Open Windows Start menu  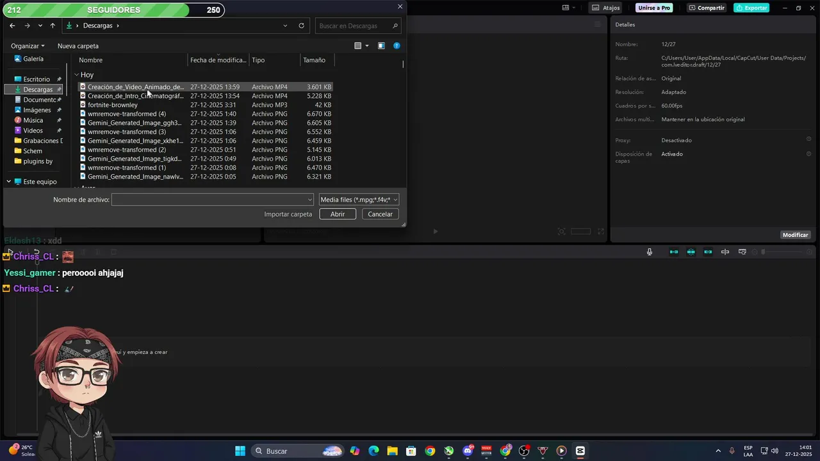pyautogui.click(x=240, y=451)
